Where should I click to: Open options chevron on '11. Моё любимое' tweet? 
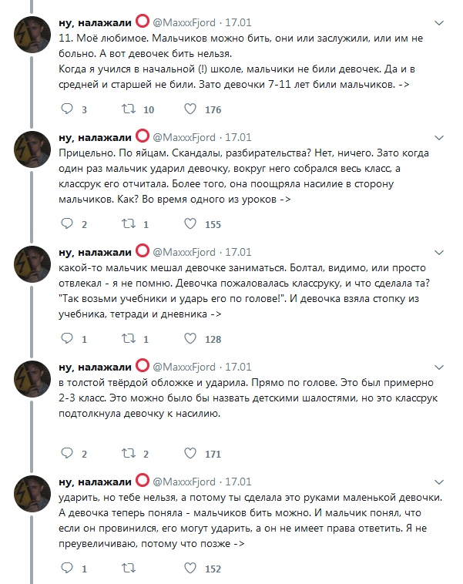439,23
